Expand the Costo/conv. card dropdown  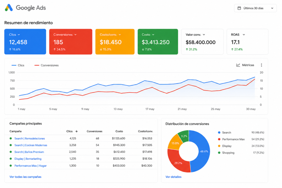120,35
